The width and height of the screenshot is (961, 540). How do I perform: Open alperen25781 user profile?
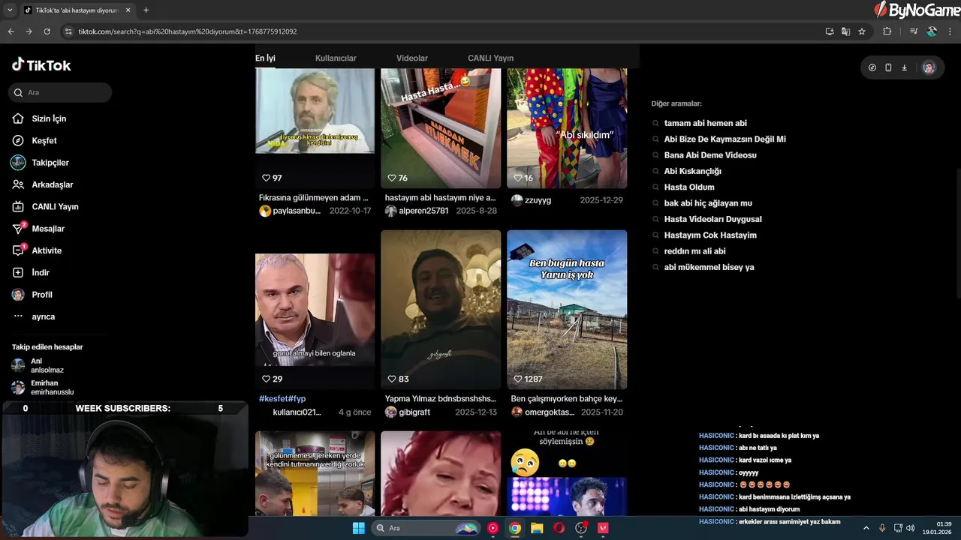point(417,211)
